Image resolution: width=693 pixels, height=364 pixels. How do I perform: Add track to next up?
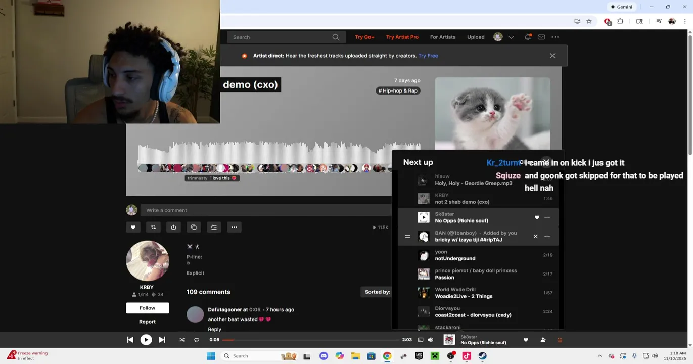pos(214,227)
